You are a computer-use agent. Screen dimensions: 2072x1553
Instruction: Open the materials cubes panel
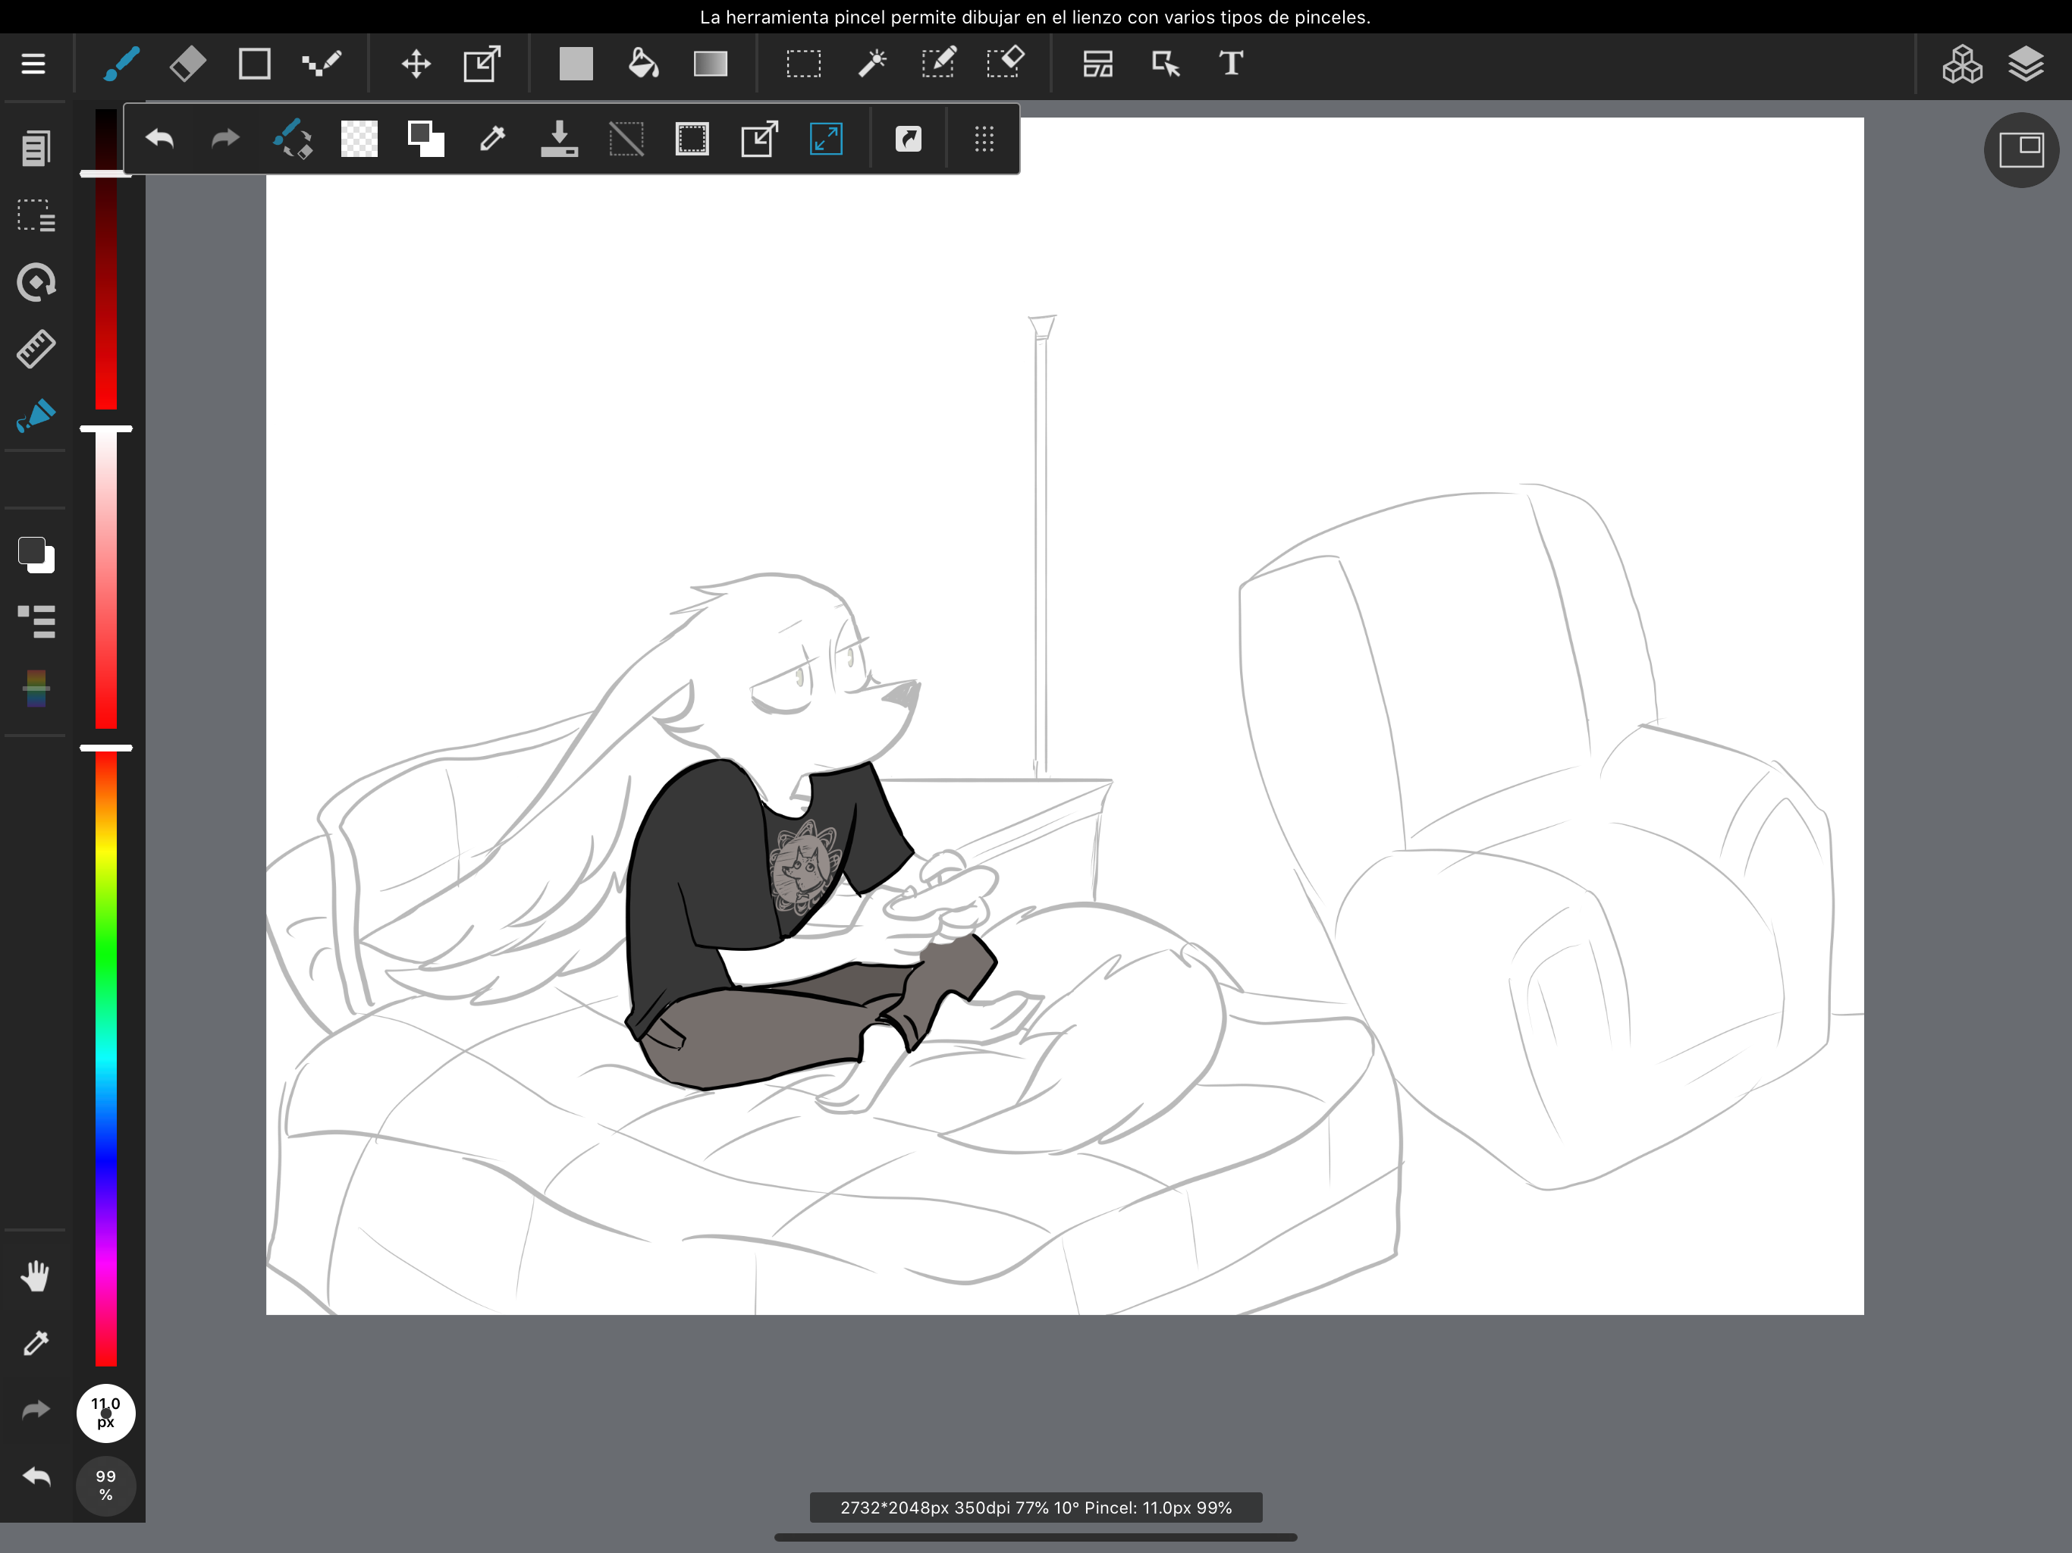point(1961,64)
